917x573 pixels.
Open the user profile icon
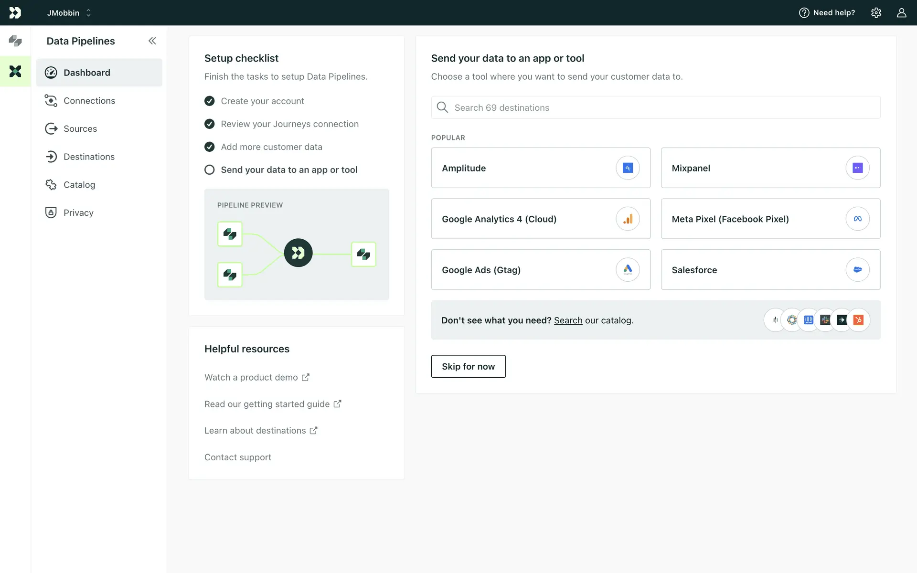click(x=901, y=13)
